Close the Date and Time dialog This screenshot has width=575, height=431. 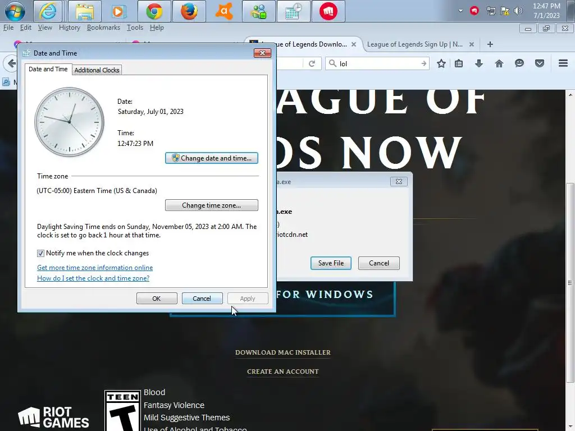(263, 53)
